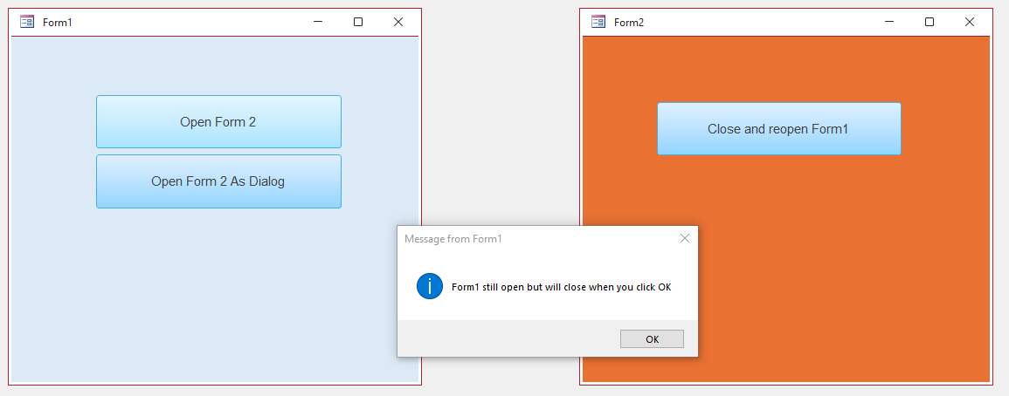Close the Message from Form1 dialog

click(685, 238)
